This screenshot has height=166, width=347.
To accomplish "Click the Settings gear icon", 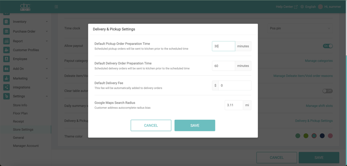I will (6, 96).
